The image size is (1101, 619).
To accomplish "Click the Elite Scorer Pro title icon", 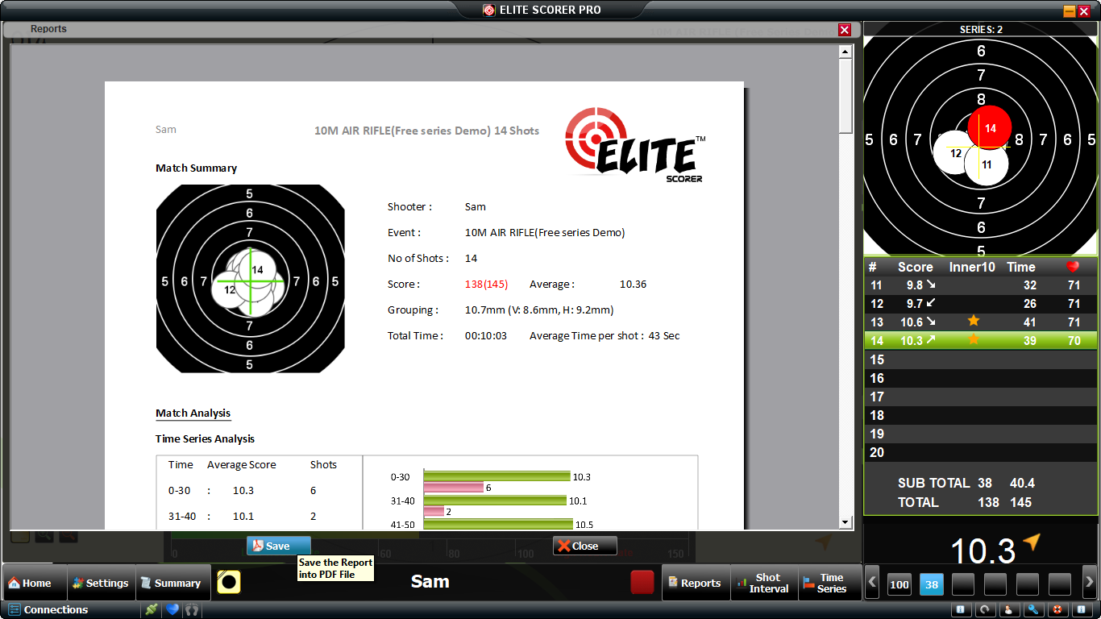I will pyautogui.click(x=488, y=10).
